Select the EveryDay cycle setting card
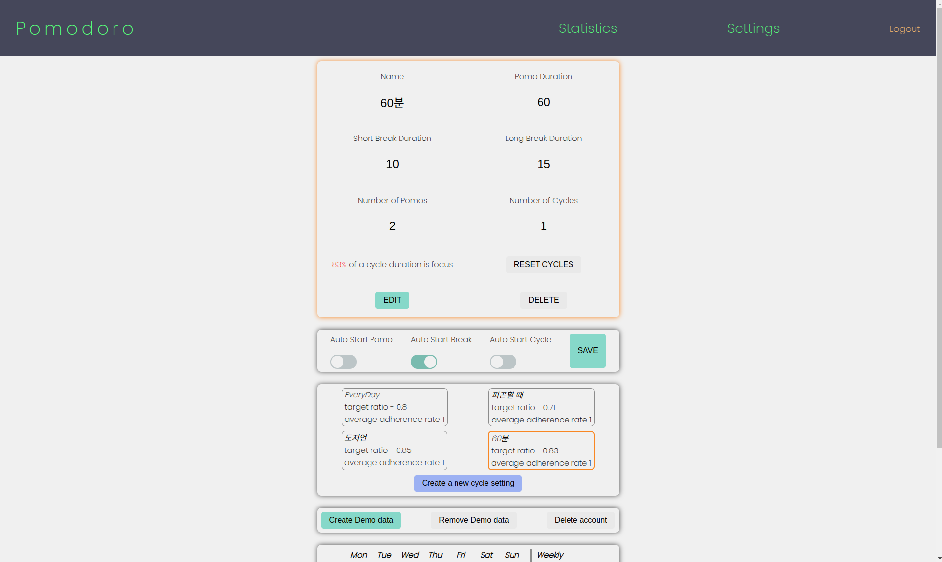Image resolution: width=942 pixels, height=562 pixels. coord(394,407)
